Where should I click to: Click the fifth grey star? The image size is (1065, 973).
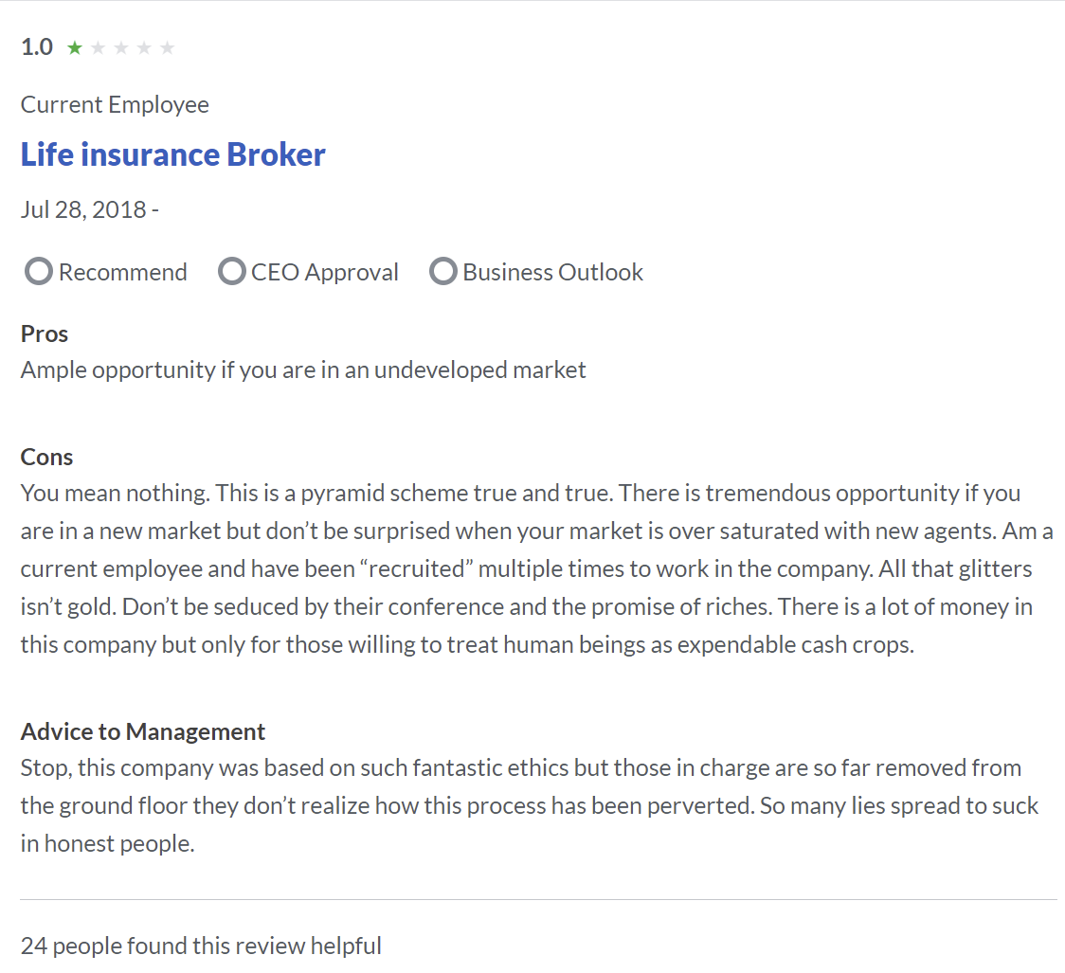click(167, 47)
